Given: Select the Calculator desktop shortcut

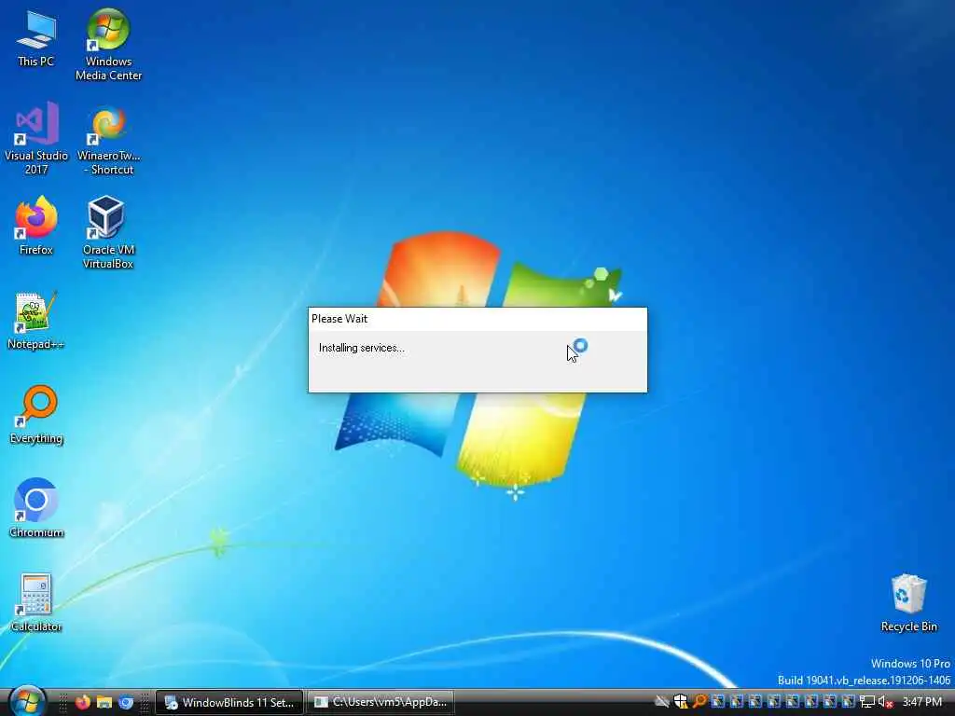Looking at the screenshot, I should [x=36, y=603].
